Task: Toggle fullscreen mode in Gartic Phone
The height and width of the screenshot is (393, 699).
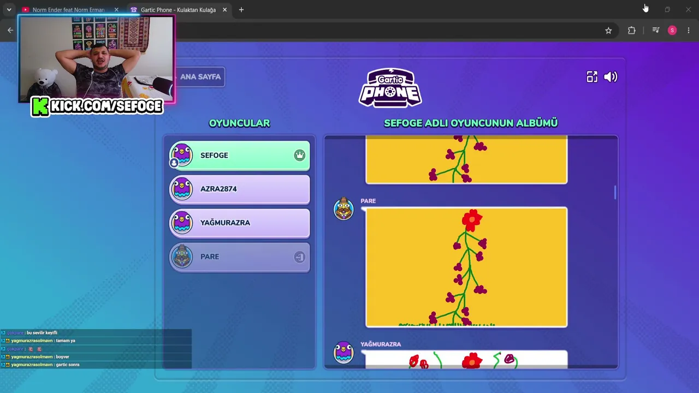Action: point(592,77)
